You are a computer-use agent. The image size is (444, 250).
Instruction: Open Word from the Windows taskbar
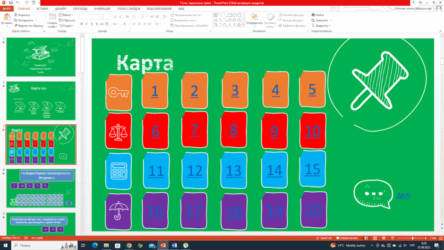(x=174, y=245)
